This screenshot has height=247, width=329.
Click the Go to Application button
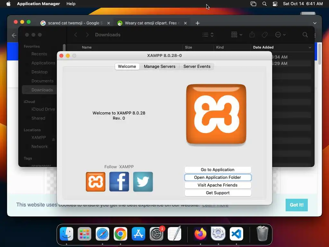(218, 170)
